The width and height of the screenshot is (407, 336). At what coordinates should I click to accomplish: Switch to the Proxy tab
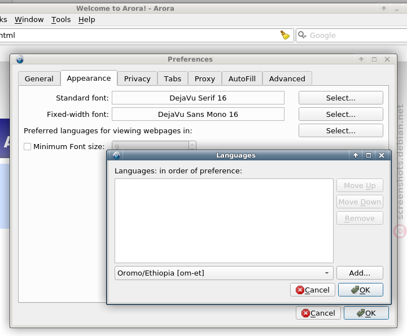coord(205,78)
